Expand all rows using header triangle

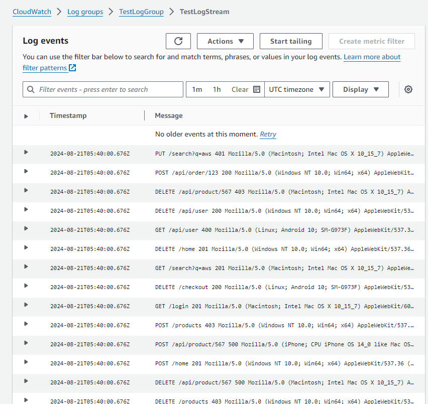tap(26, 116)
